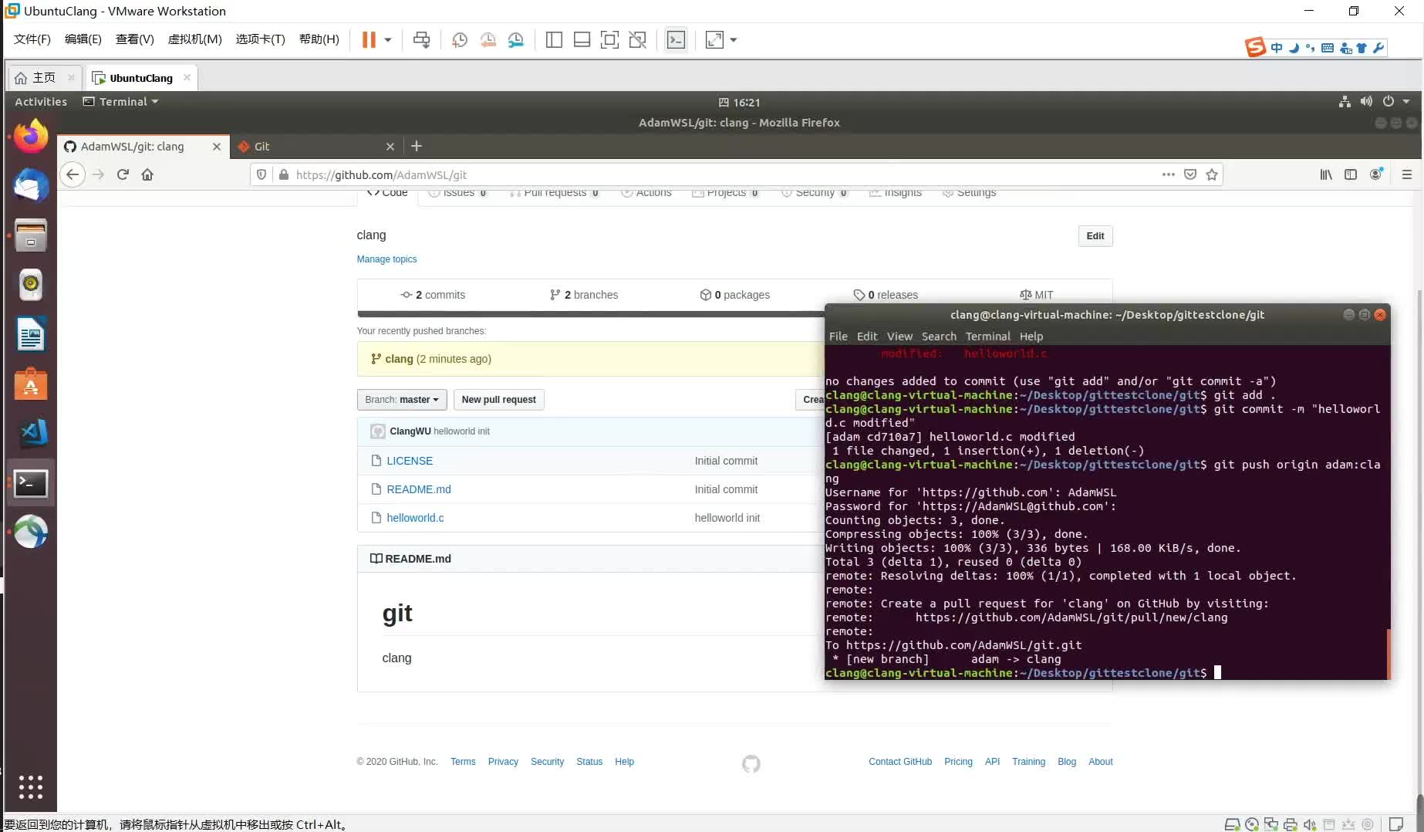This screenshot has width=1424, height=832.
Task: Click the Edit description button
Action: 1095,235
